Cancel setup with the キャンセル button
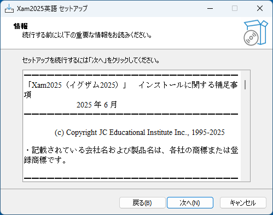The width and height of the screenshot is (273, 215). 243,202
